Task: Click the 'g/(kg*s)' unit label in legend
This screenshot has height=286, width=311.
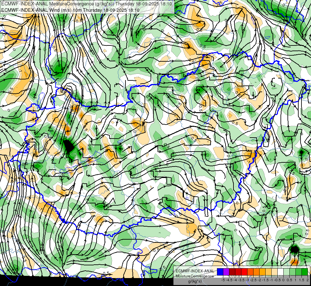Action: [195, 281]
